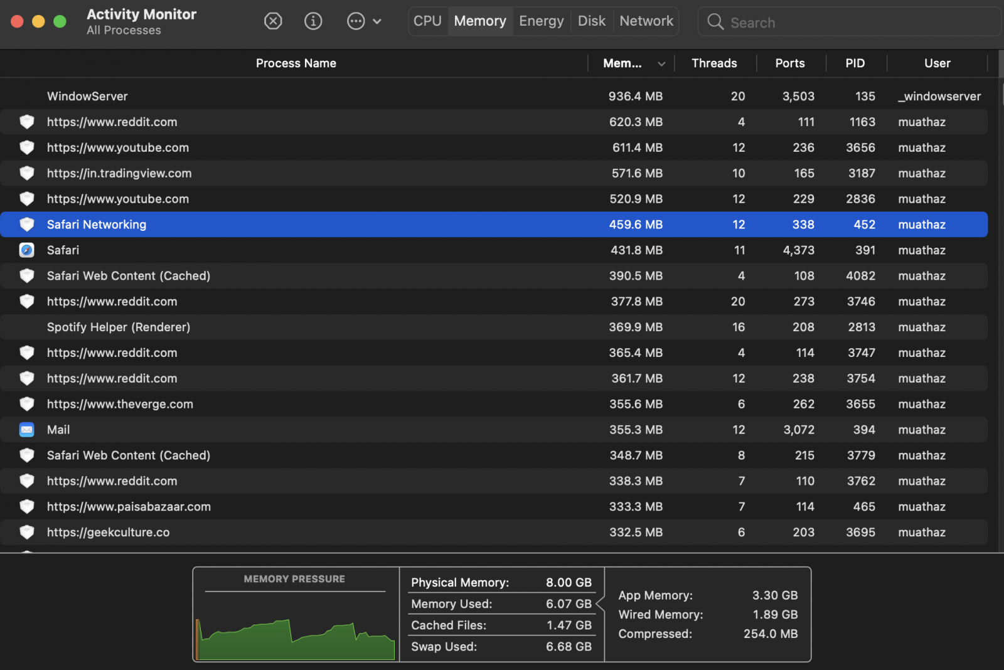Screen dimensions: 1004x670
Task: Click the Stop process (X) toolbar icon
Action: point(273,21)
